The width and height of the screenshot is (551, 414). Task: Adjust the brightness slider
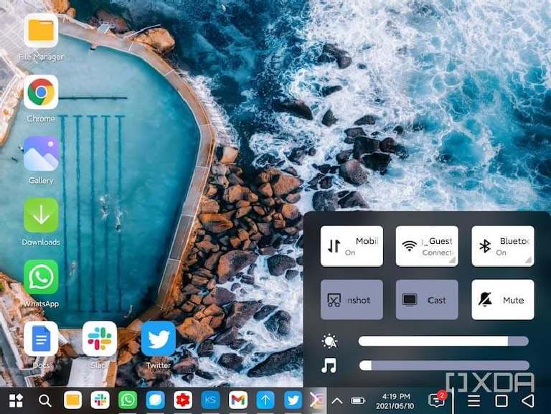point(443,341)
